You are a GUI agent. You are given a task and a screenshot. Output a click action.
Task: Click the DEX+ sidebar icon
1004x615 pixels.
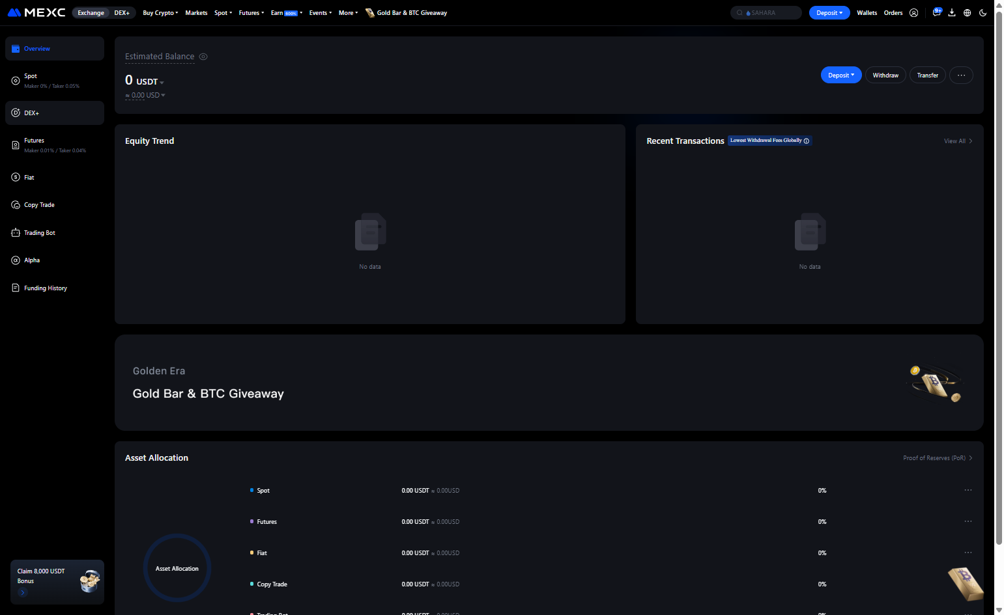click(16, 113)
